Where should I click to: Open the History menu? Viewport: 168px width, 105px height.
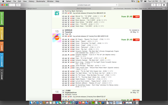tap(31, 1)
